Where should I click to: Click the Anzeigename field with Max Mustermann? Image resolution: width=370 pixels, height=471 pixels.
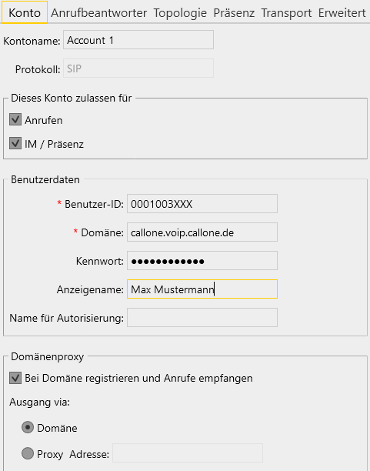202,289
